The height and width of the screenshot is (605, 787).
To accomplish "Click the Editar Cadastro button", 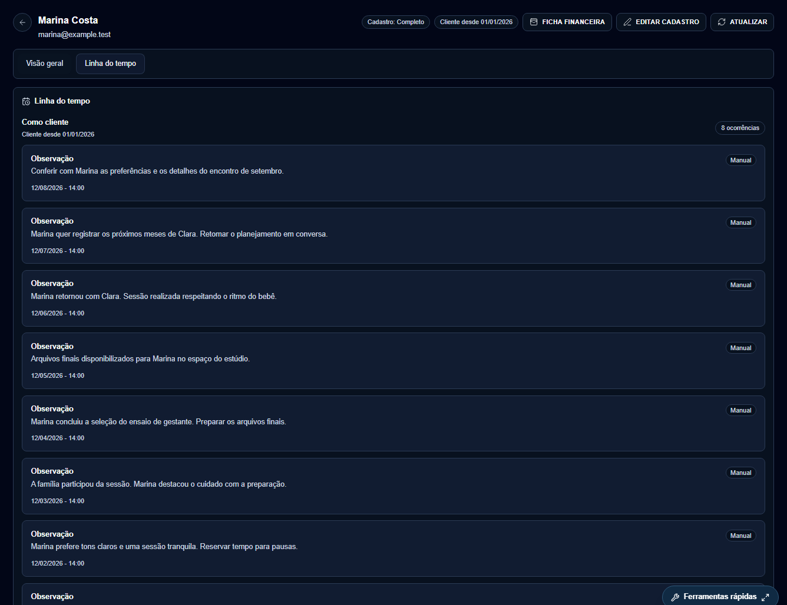I will [x=661, y=22].
